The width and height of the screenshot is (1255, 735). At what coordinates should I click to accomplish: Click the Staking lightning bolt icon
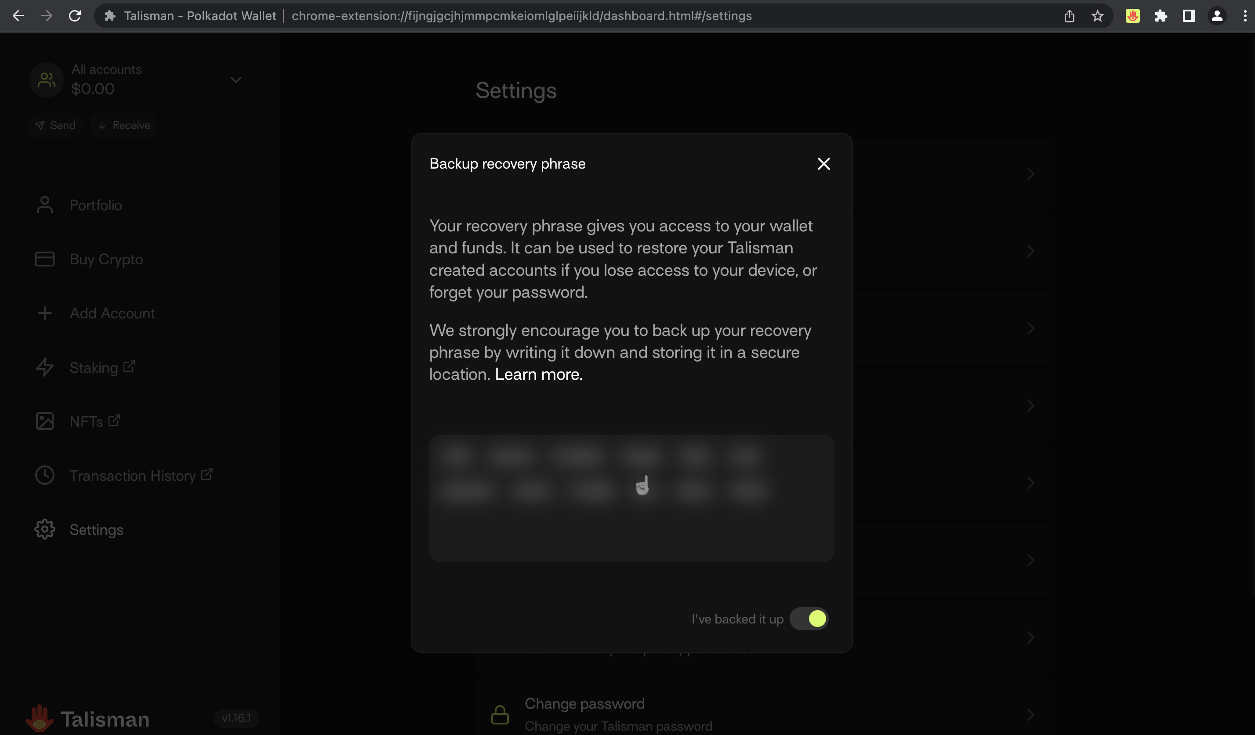point(45,367)
